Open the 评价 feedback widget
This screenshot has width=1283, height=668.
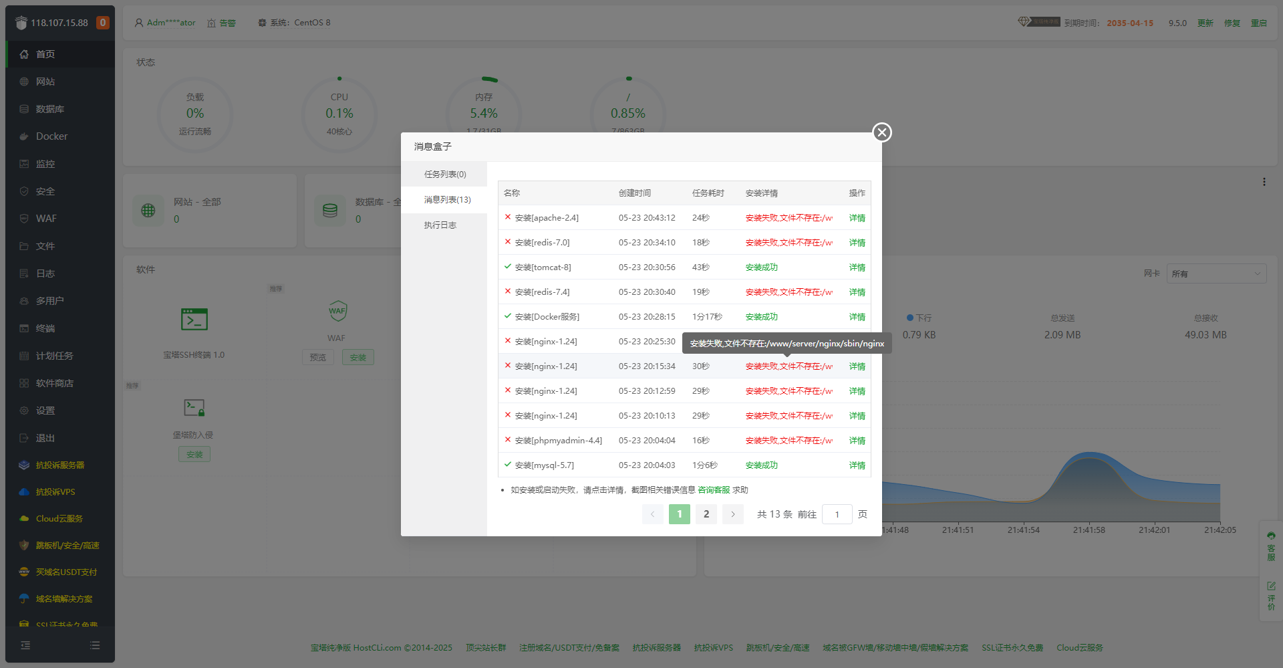(x=1271, y=596)
